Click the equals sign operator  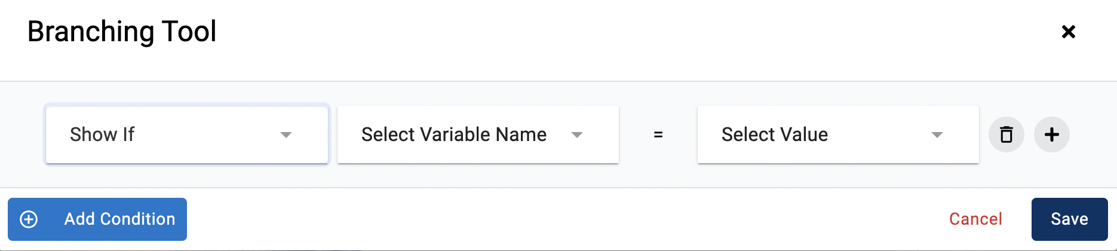(658, 135)
